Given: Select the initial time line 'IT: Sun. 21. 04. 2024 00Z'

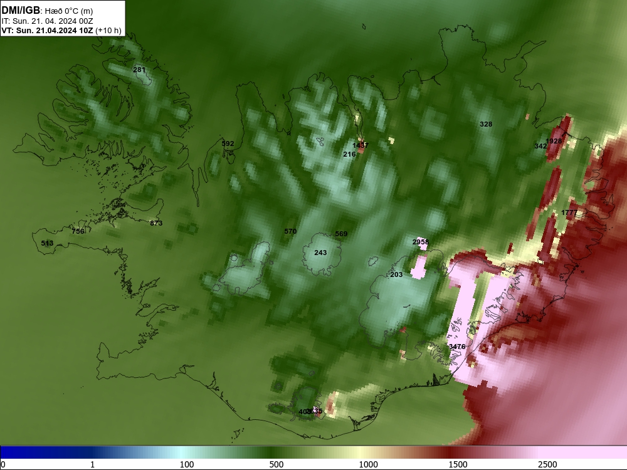Looking at the screenshot, I should coord(47,21).
